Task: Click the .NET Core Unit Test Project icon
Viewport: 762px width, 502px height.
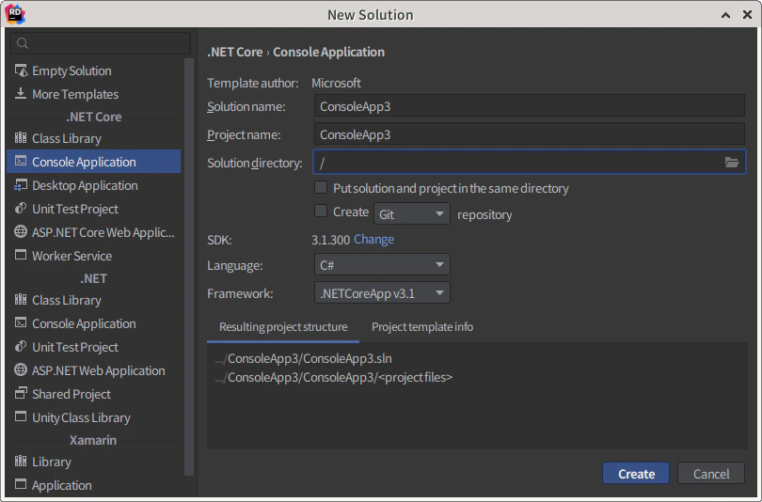Action: 21,209
